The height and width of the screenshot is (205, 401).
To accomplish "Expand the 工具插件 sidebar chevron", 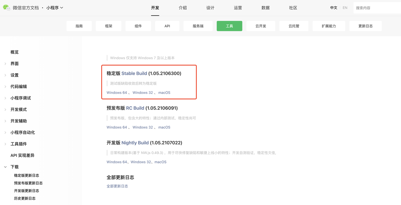I will [x=5, y=144].
